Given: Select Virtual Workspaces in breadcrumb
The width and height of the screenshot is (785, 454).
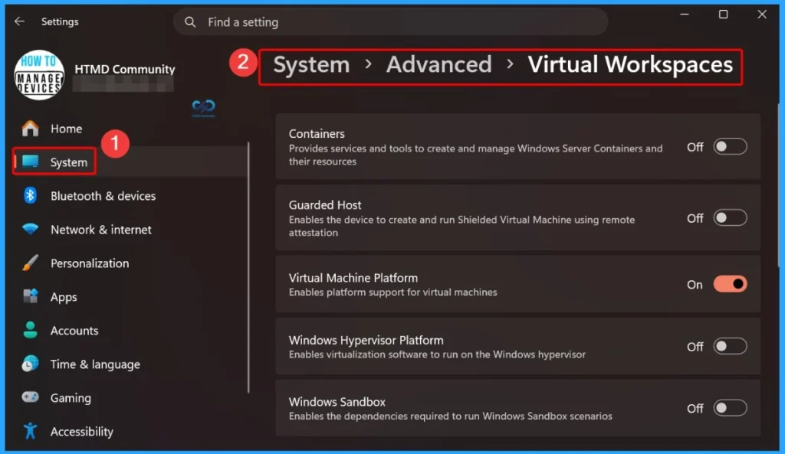Looking at the screenshot, I should [x=630, y=65].
